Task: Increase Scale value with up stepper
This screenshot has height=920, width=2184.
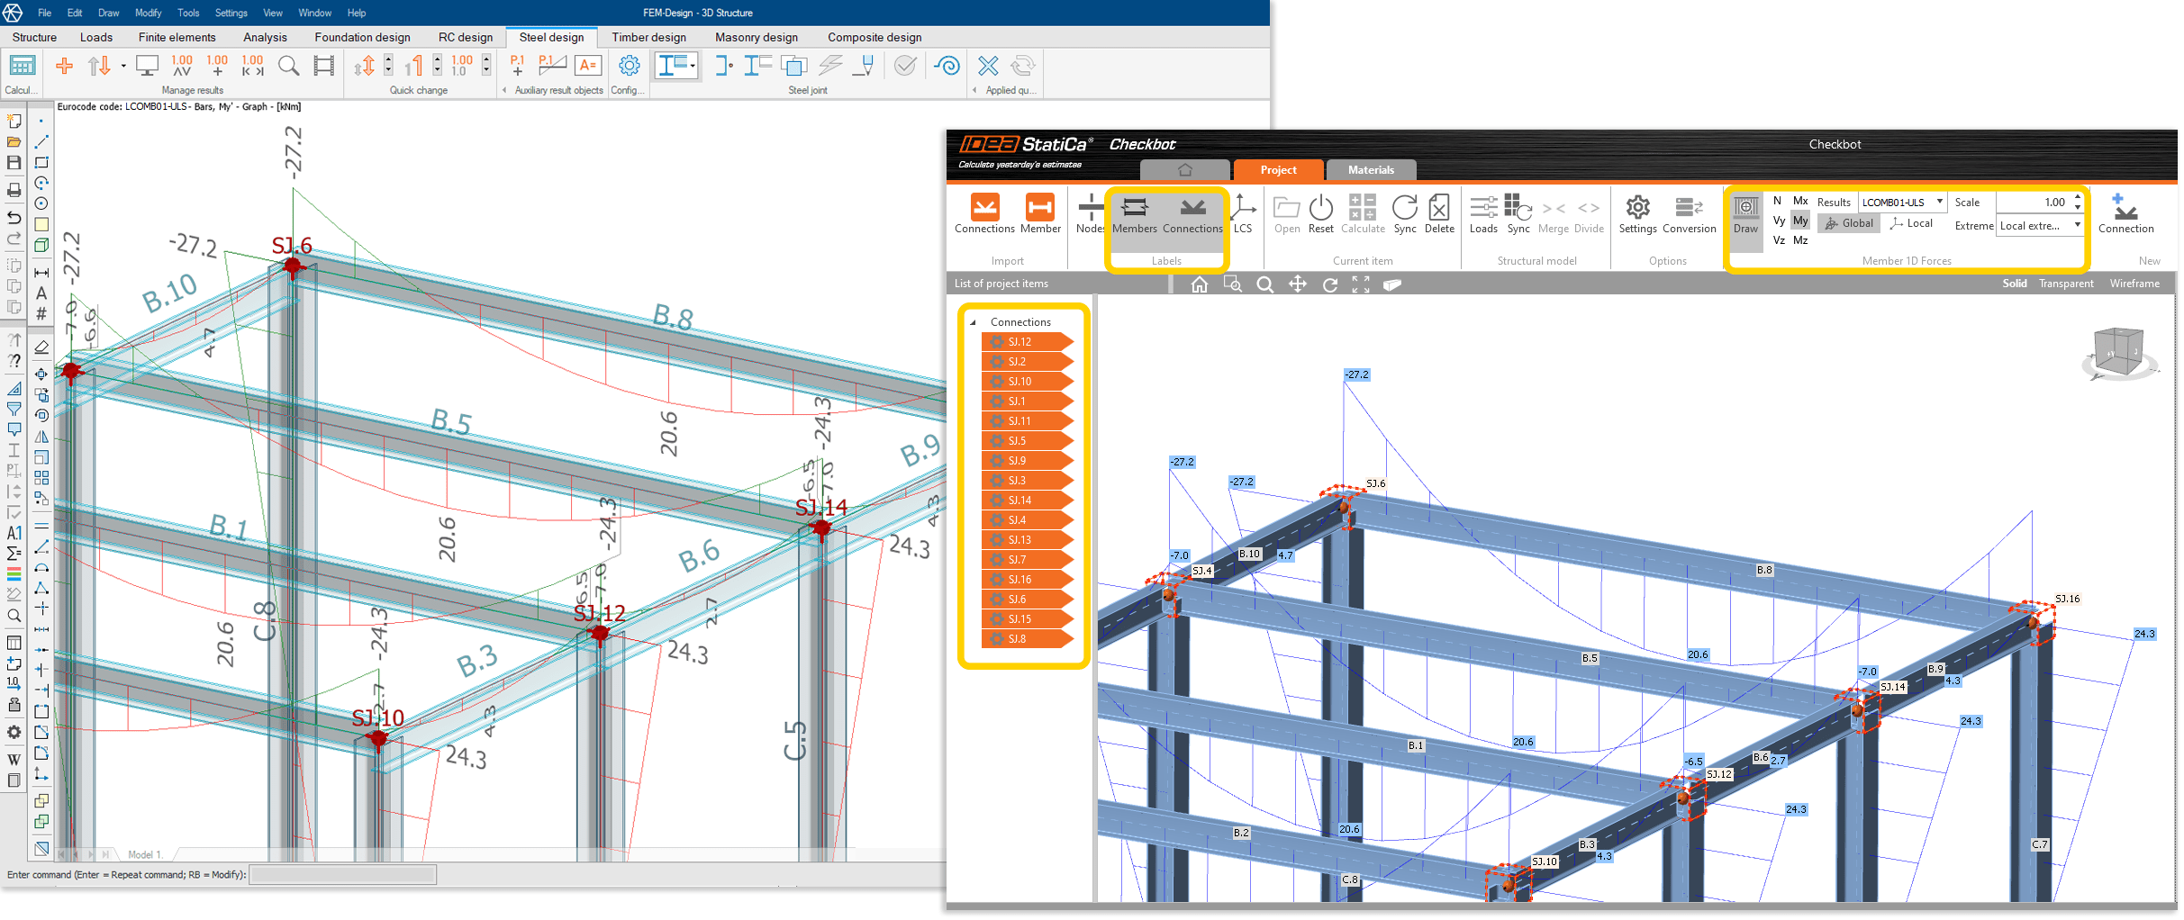Action: coord(2078,197)
